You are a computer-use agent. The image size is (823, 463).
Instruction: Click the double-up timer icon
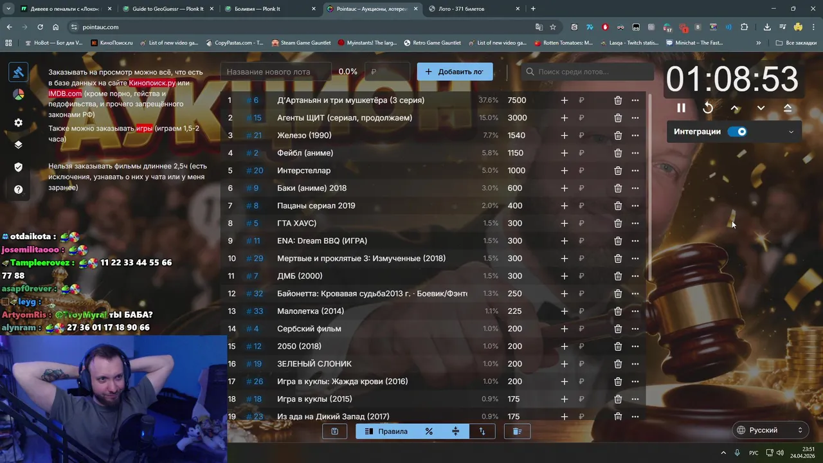pyautogui.click(x=788, y=108)
